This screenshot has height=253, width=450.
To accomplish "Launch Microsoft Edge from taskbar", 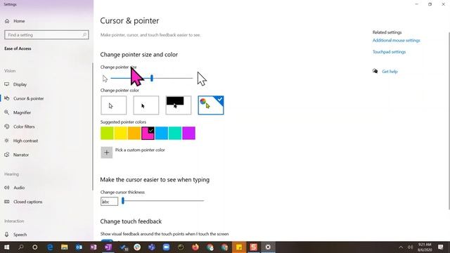I will coord(50,247).
